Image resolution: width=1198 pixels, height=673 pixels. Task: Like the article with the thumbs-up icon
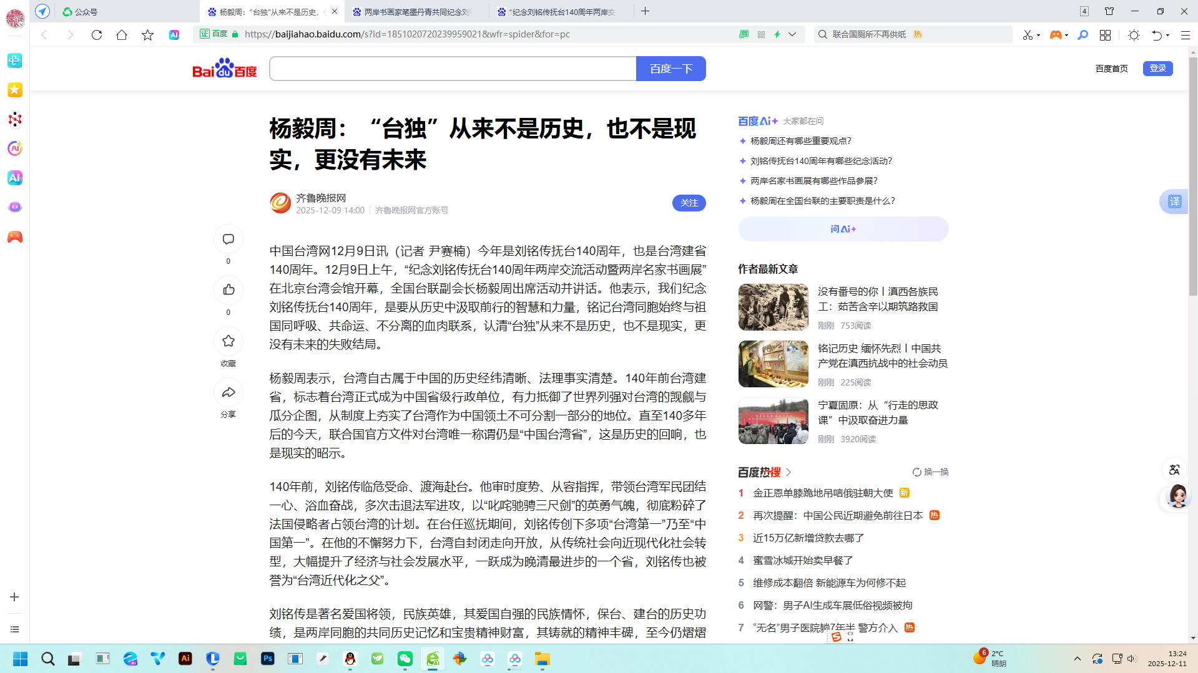(228, 290)
